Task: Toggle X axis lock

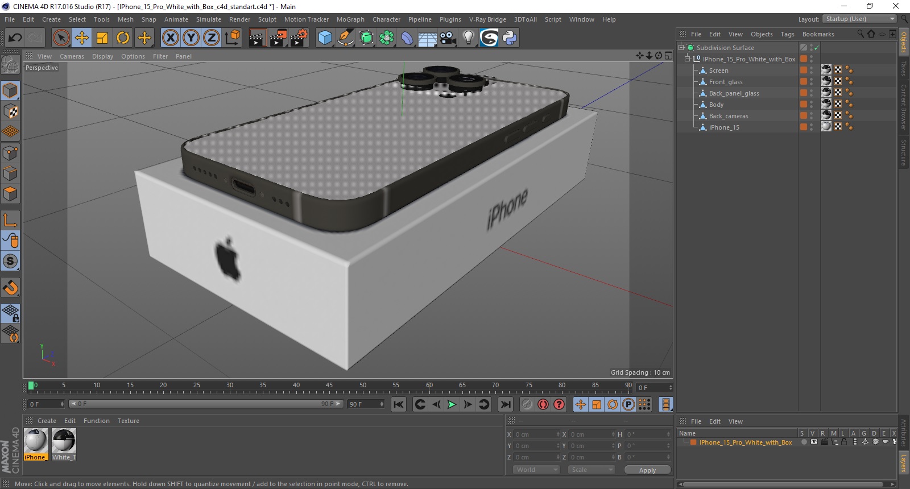Action: pos(170,38)
